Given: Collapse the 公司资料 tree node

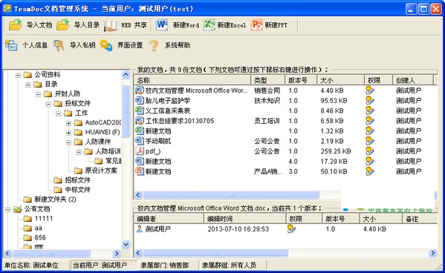Looking at the screenshot, I should (18, 75).
